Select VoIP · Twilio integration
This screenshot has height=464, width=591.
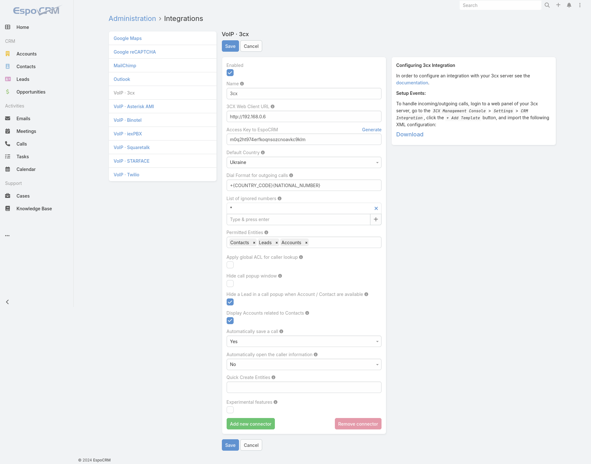126,175
